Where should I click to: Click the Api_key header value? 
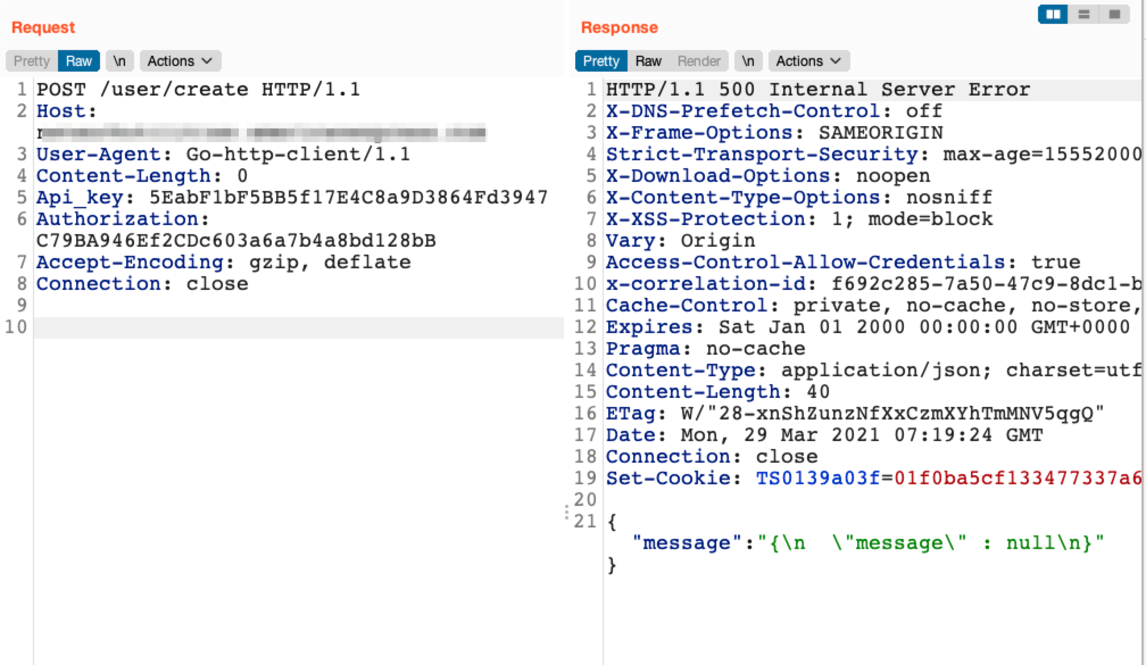click(x=348, y=197)
